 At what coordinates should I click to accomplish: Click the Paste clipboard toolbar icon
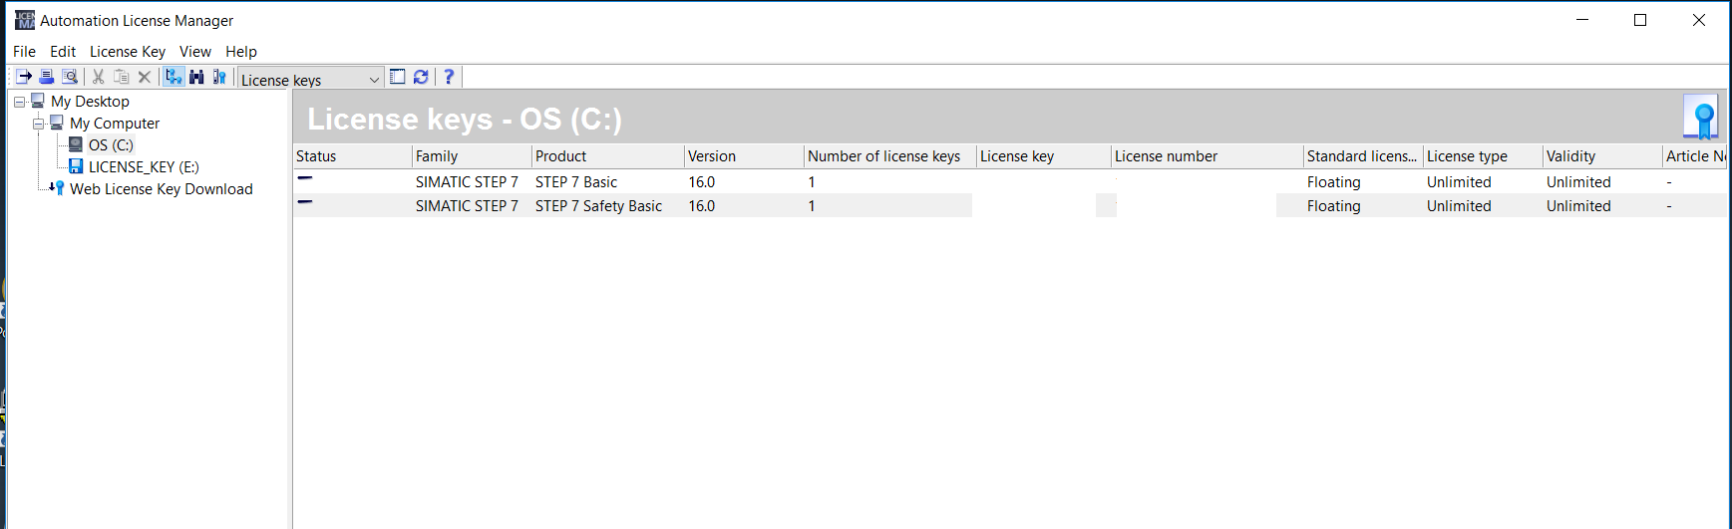coord(122,77)
